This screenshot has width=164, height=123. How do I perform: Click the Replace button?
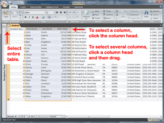[x=155, y=11]
